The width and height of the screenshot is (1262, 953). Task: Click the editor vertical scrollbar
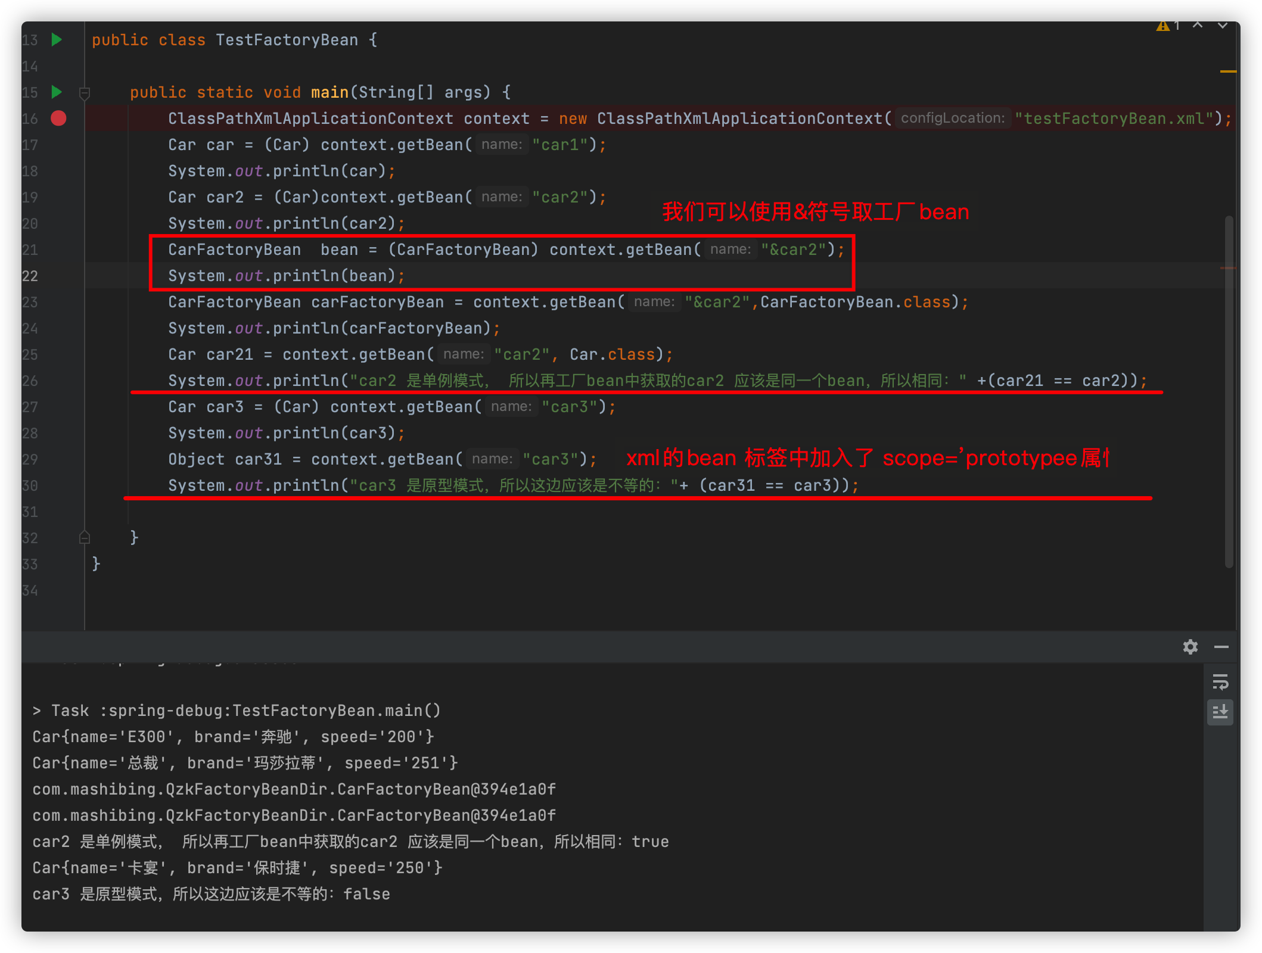(x=1229, y=392)
